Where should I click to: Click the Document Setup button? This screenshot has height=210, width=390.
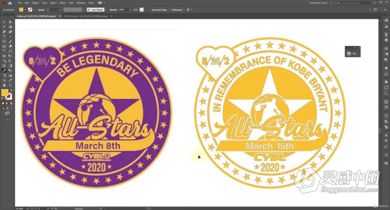(x=159, y=10)
